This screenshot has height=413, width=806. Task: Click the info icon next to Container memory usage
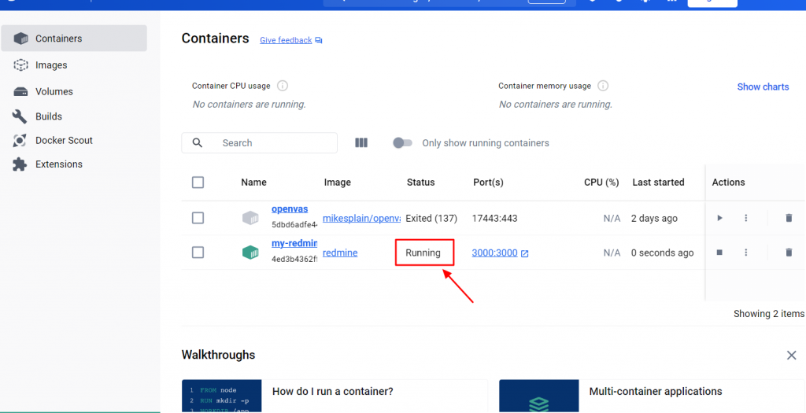(603, 86)
